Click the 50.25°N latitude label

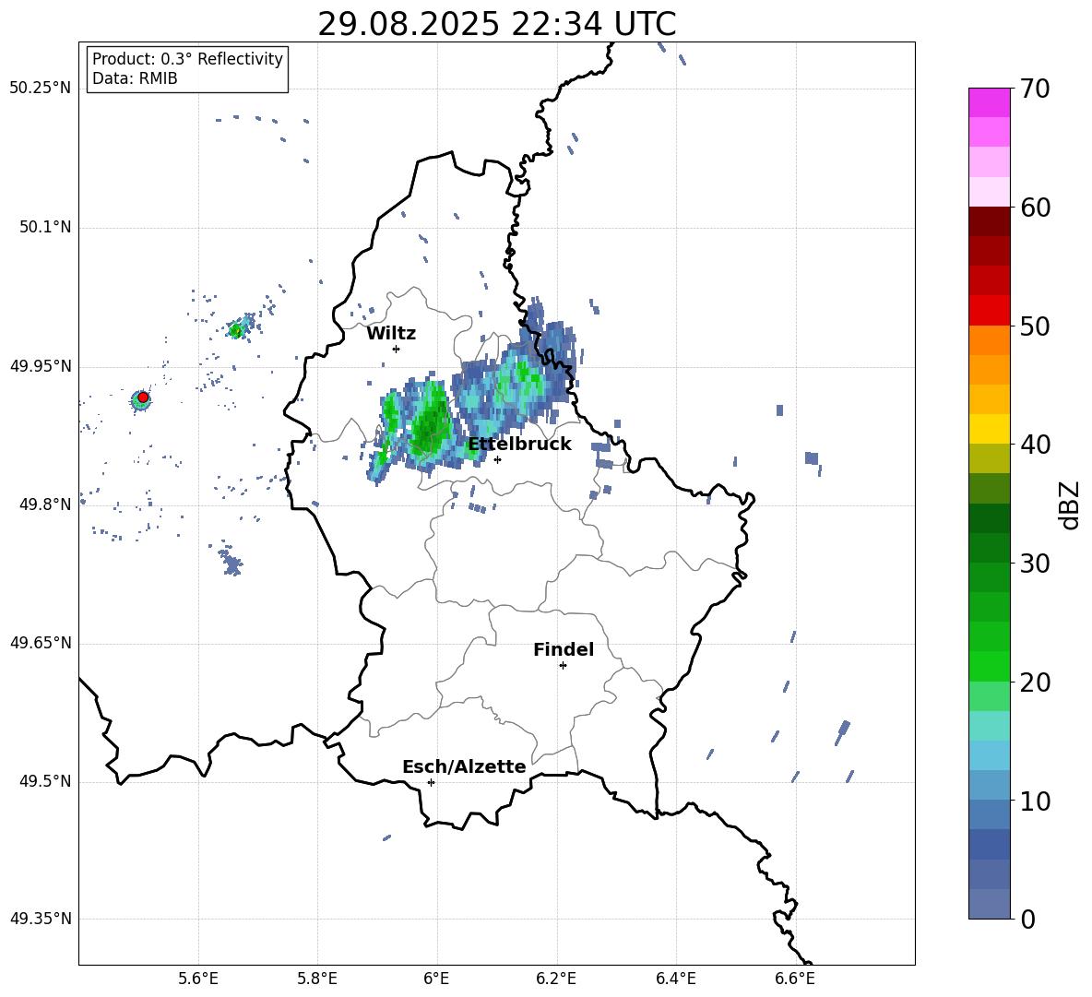(x=41, y=89)
